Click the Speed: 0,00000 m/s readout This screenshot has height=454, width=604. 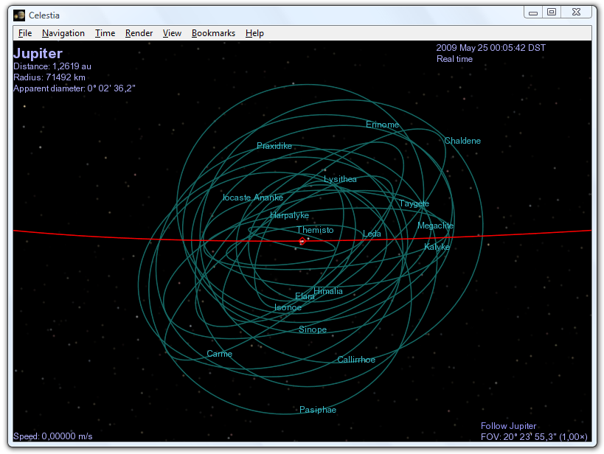click(x=53, y=436)
